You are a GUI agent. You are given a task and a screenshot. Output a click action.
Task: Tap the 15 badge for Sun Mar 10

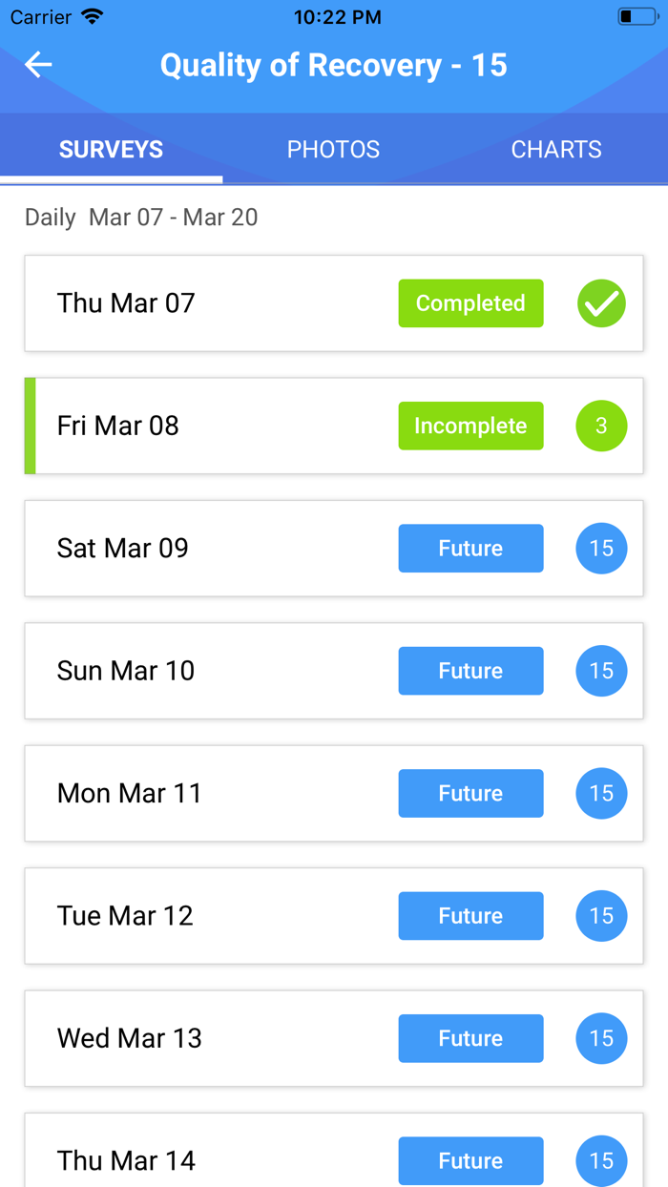pos(601,671)
